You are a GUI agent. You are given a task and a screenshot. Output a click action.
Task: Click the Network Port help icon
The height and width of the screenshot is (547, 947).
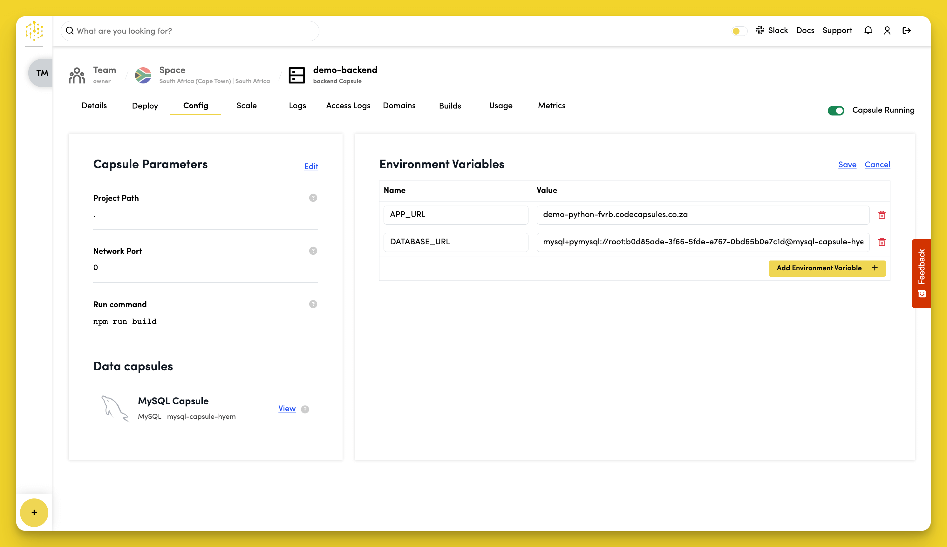(x=313, y=251)
